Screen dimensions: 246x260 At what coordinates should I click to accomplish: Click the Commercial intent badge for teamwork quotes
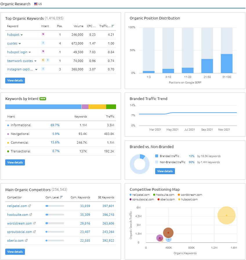(43, 60)
